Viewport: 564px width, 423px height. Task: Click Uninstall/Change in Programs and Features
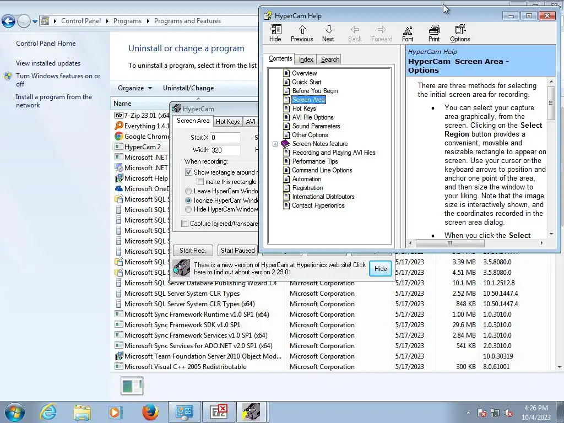click(188, 88)
